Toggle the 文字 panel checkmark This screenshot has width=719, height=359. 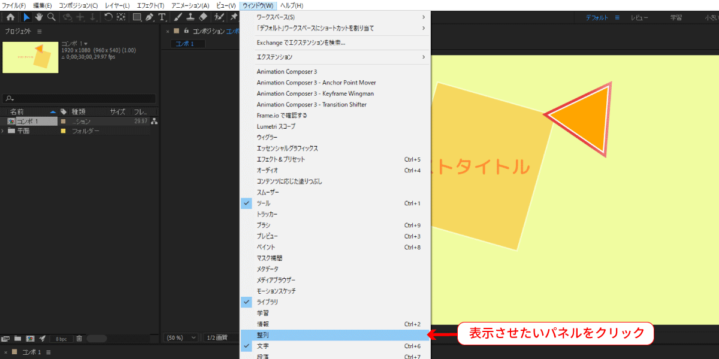[246, 346]
